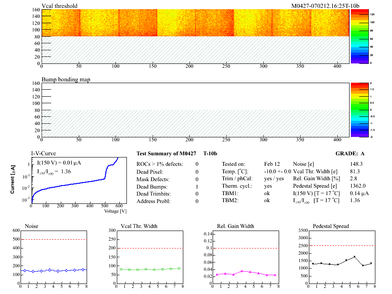Click the 'I(150 V) [T = 17 °C]' label
392x294 pixels.
(316, 193)
